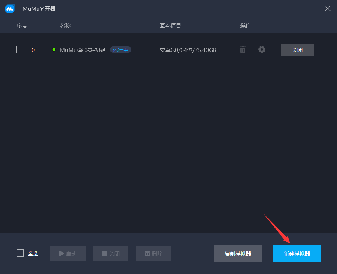Open settings for MuMu模拟器-初始 via gear icon
337x274 pixels.
261,49
